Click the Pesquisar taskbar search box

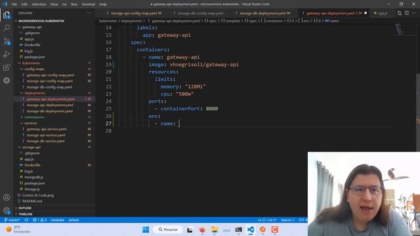168,229
